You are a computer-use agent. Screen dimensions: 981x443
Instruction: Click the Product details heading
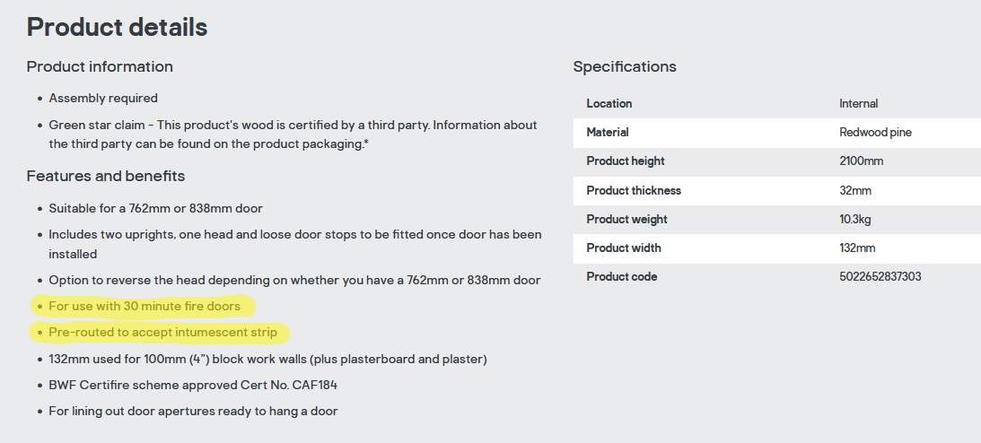pyautogui.click(x=117, y=27)
